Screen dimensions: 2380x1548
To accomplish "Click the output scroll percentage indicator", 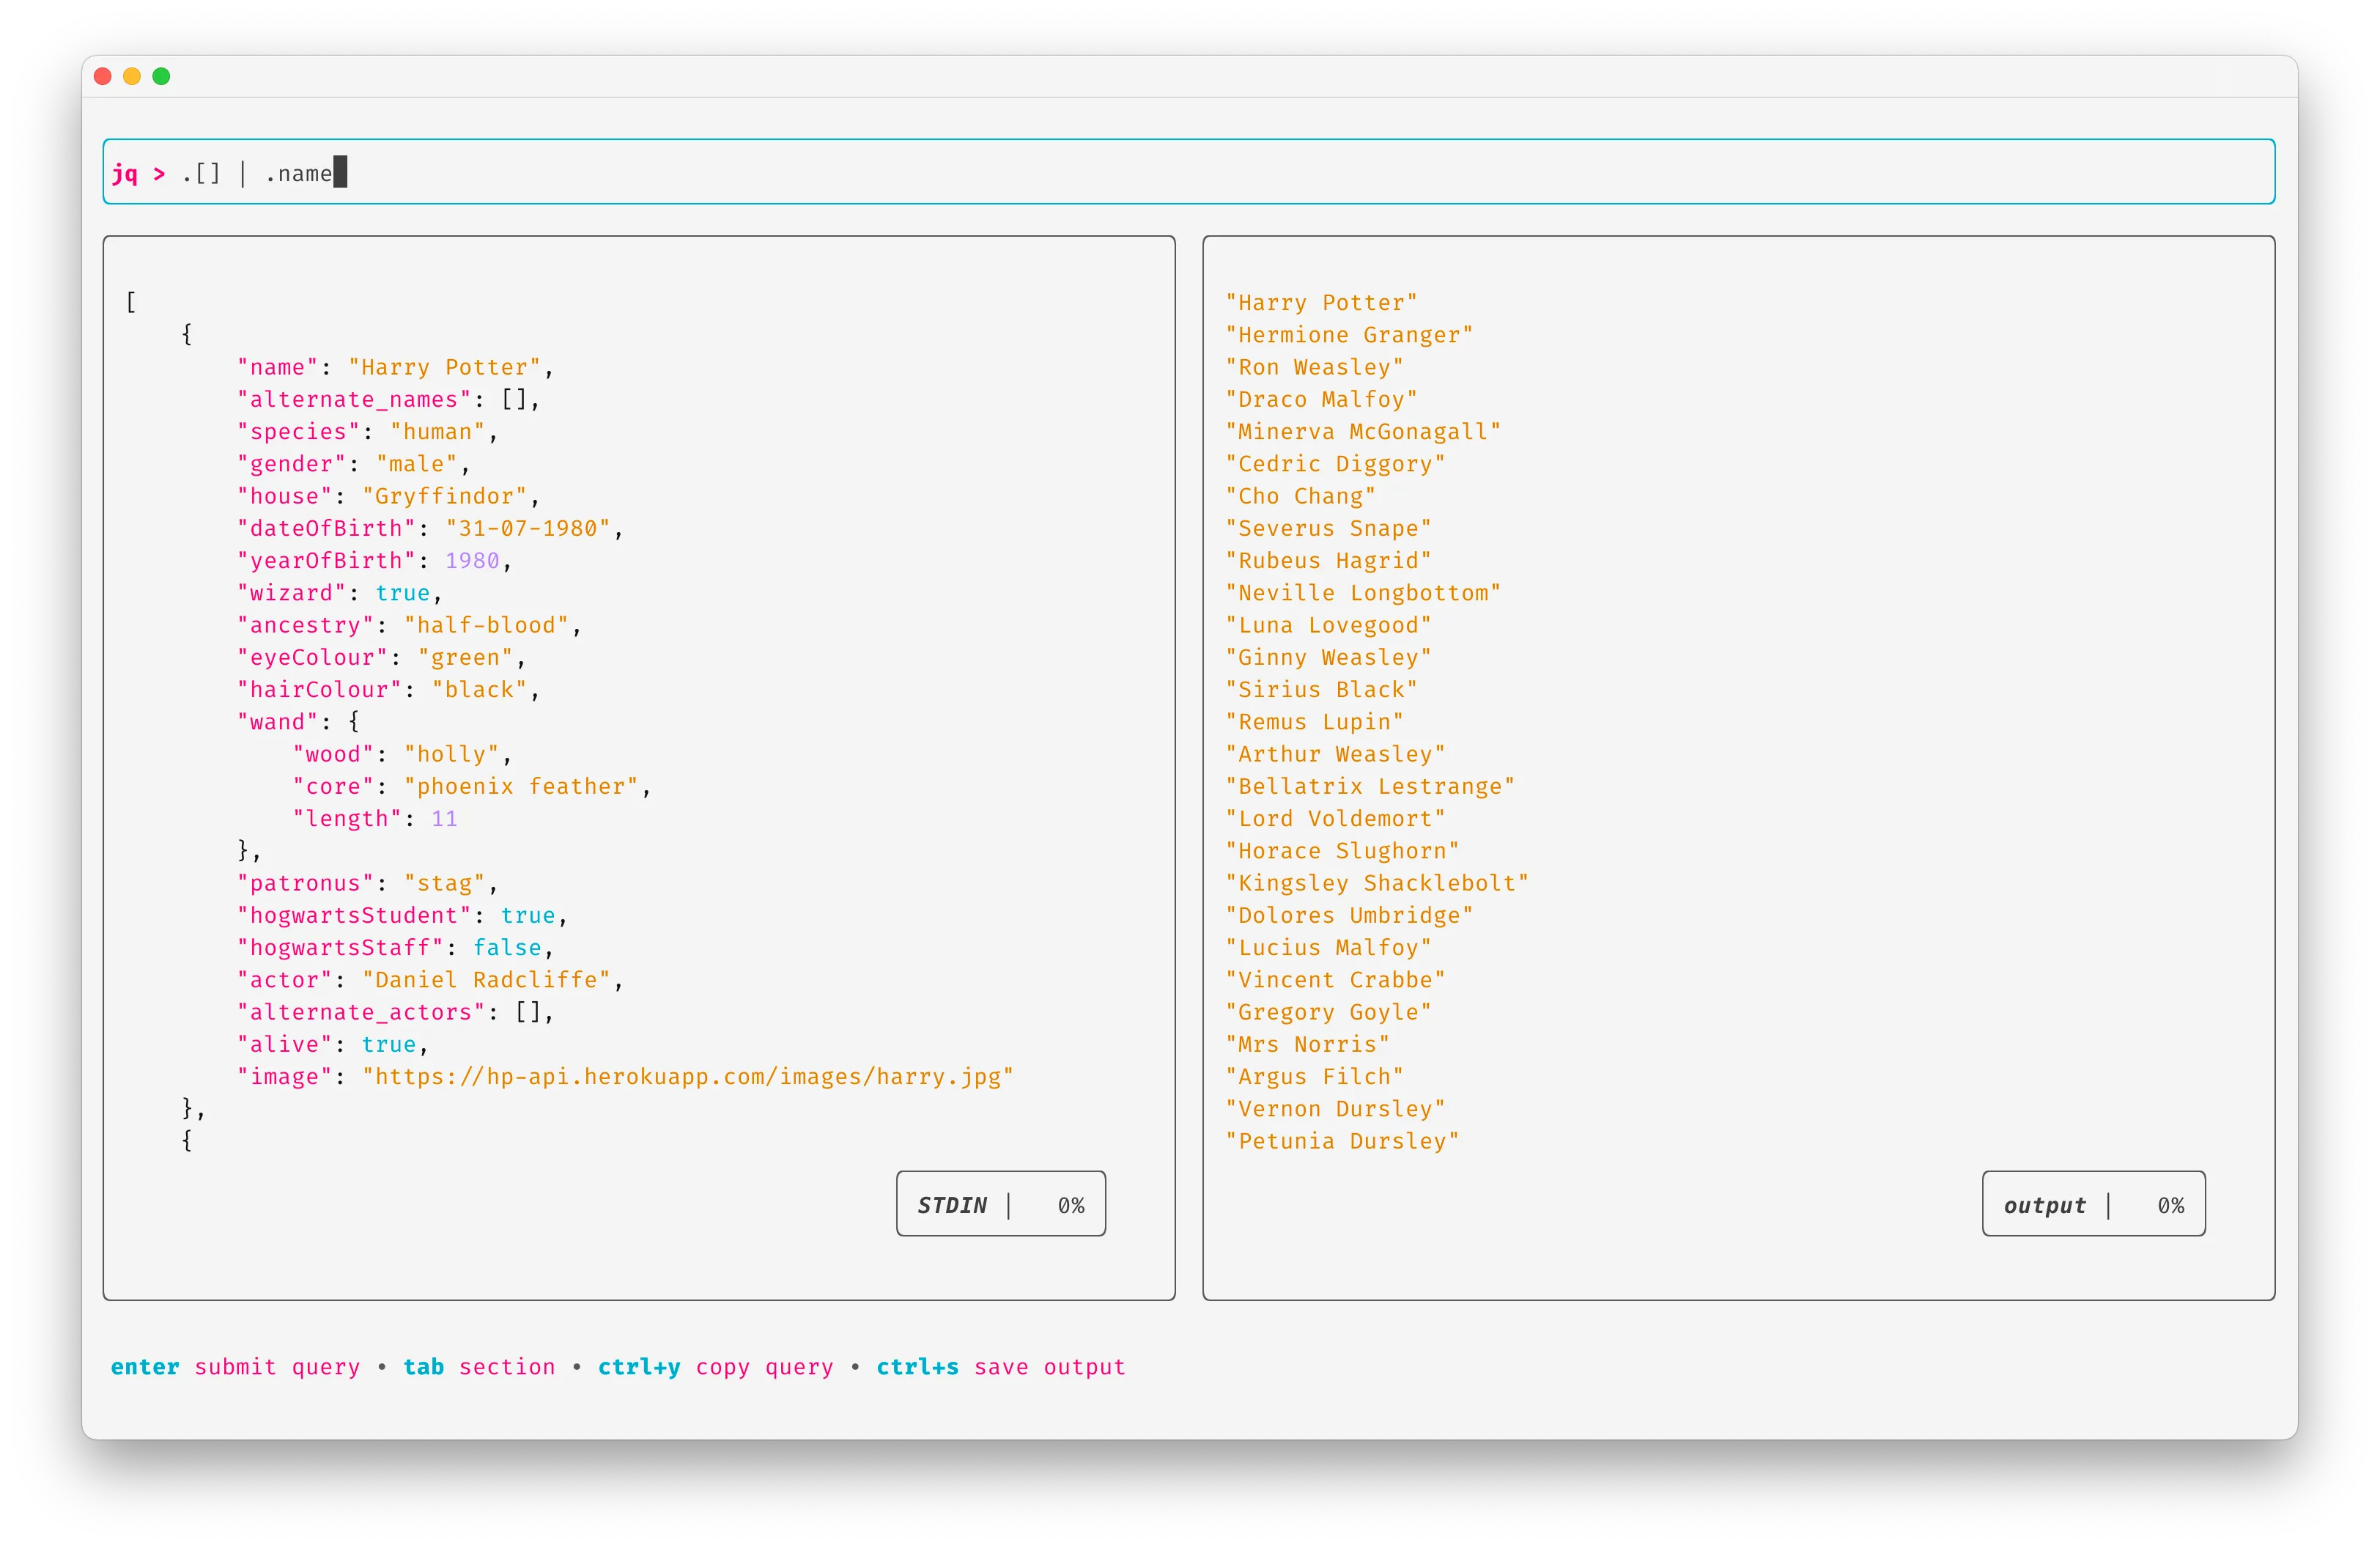I will [x=2093, y=1204].
